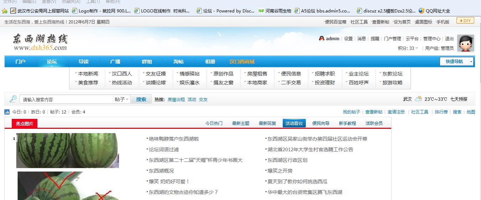Click 退出 to log out
The height and width of the screenshot is (200, 481).
(x=449, y=38)
